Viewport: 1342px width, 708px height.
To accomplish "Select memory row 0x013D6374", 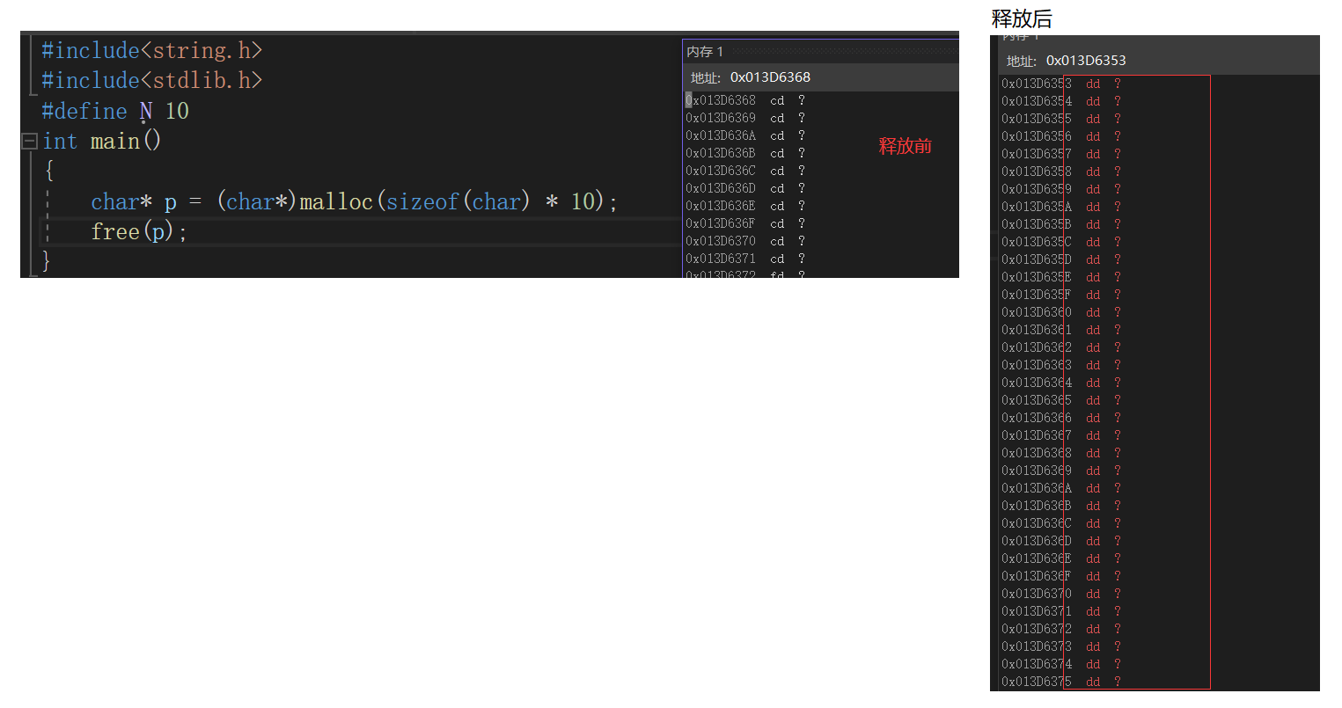I will pos(1061,664).
